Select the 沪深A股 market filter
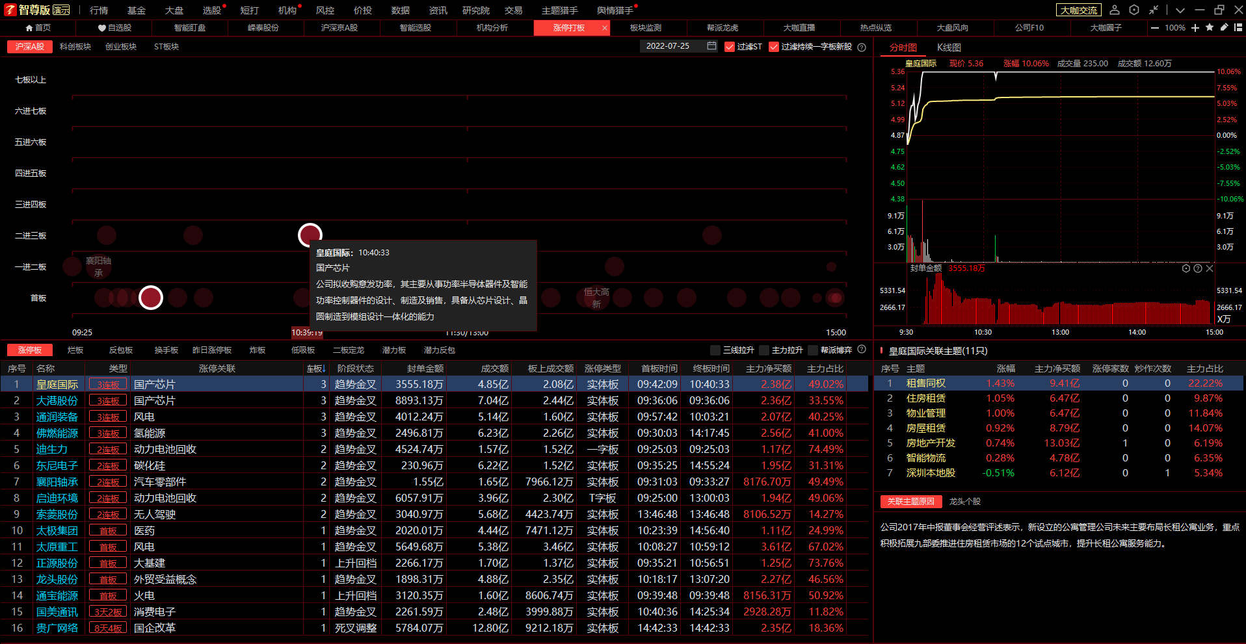The width and height of the screenshot is (1246, 644). point(30,47)
